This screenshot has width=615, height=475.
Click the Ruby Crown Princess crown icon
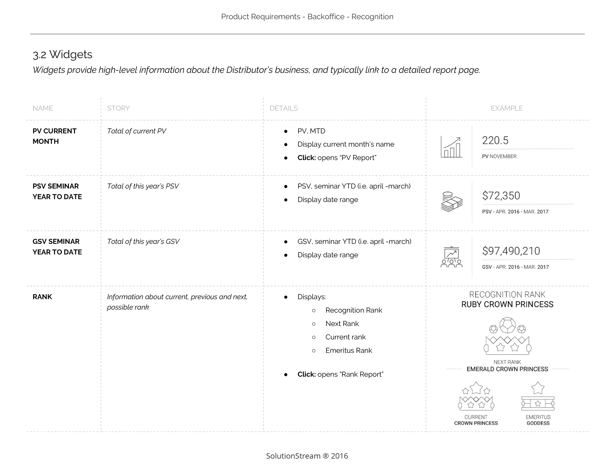pos(507,336)
